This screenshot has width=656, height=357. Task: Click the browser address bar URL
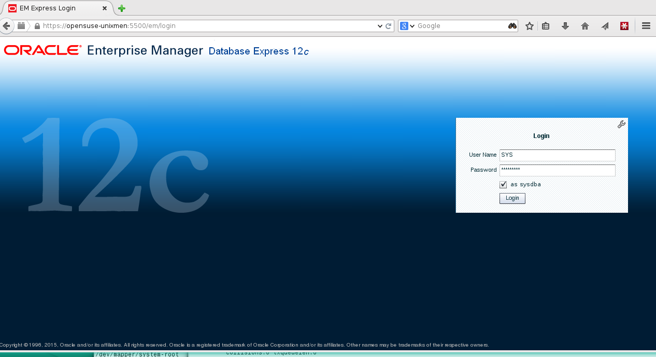207,26
